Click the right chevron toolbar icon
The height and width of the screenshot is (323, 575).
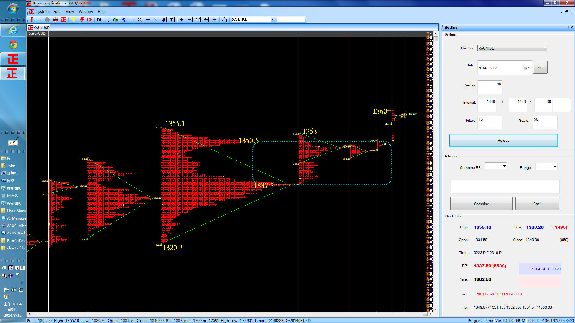point(132,20)
